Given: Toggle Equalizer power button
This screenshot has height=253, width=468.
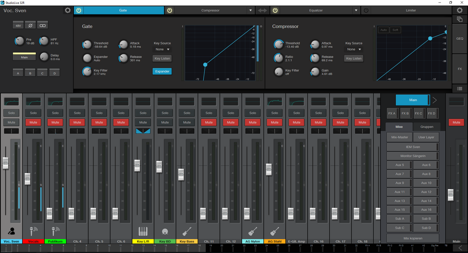Looking at the screenshot, I should tap(275, 11).
